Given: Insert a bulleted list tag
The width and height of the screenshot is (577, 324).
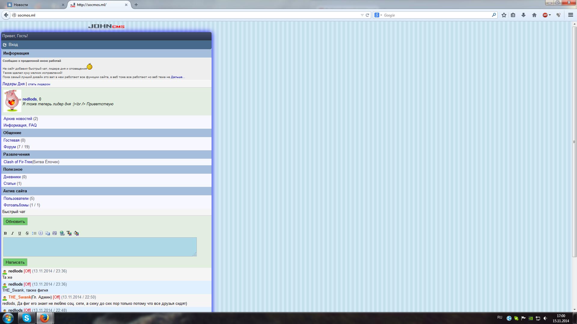Looking at the screenshot, I should click(34, 233).
